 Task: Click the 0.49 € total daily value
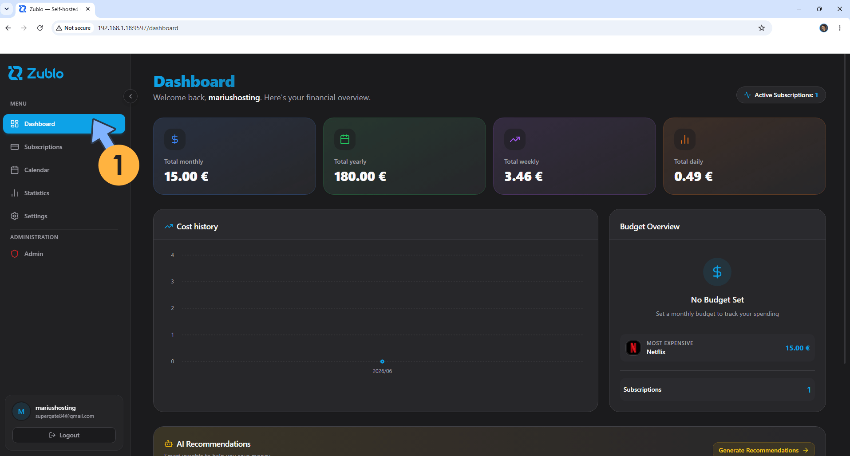693,177
